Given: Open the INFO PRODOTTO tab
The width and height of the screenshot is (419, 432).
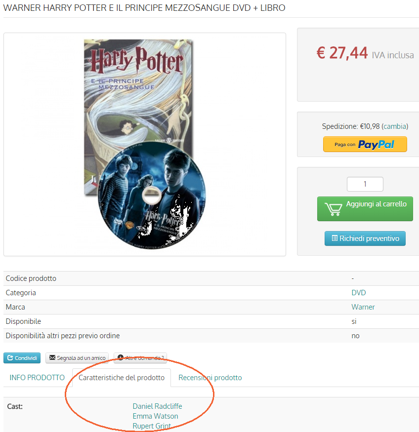Looking at the screenshot, I should tap(37, 378).
